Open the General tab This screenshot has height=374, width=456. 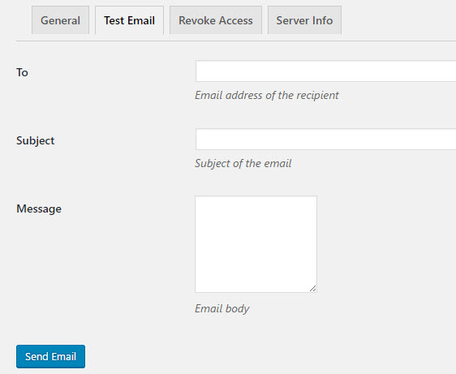click(x=60, y=20)
